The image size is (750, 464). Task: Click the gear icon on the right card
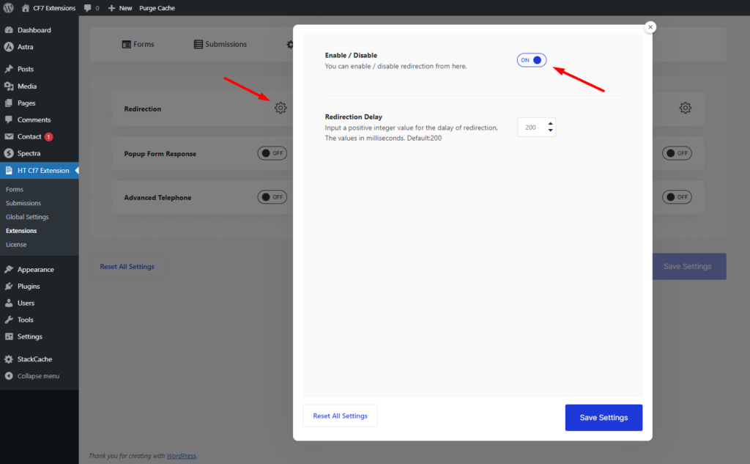click(x=685, y=108)
